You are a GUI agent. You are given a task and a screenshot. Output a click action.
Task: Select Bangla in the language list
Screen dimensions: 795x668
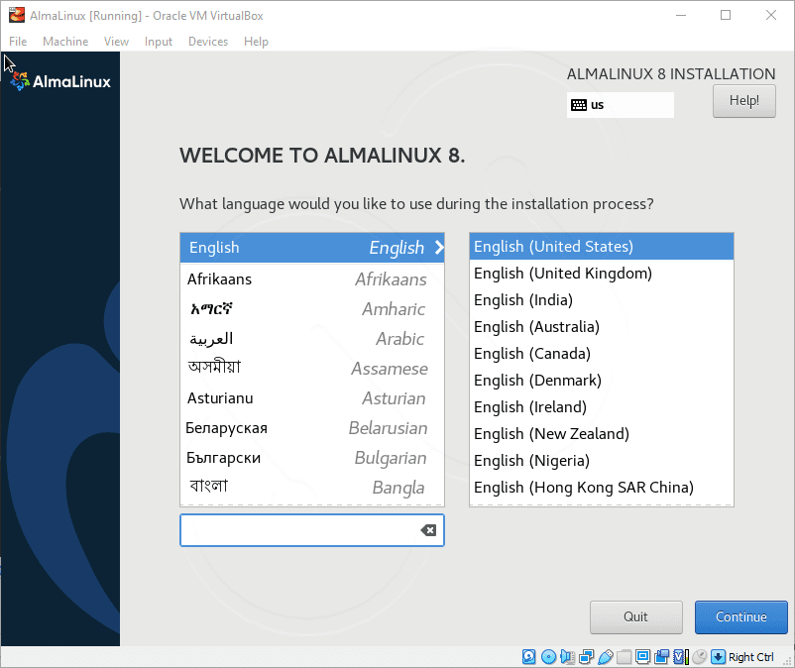click(x=312, y=488)
